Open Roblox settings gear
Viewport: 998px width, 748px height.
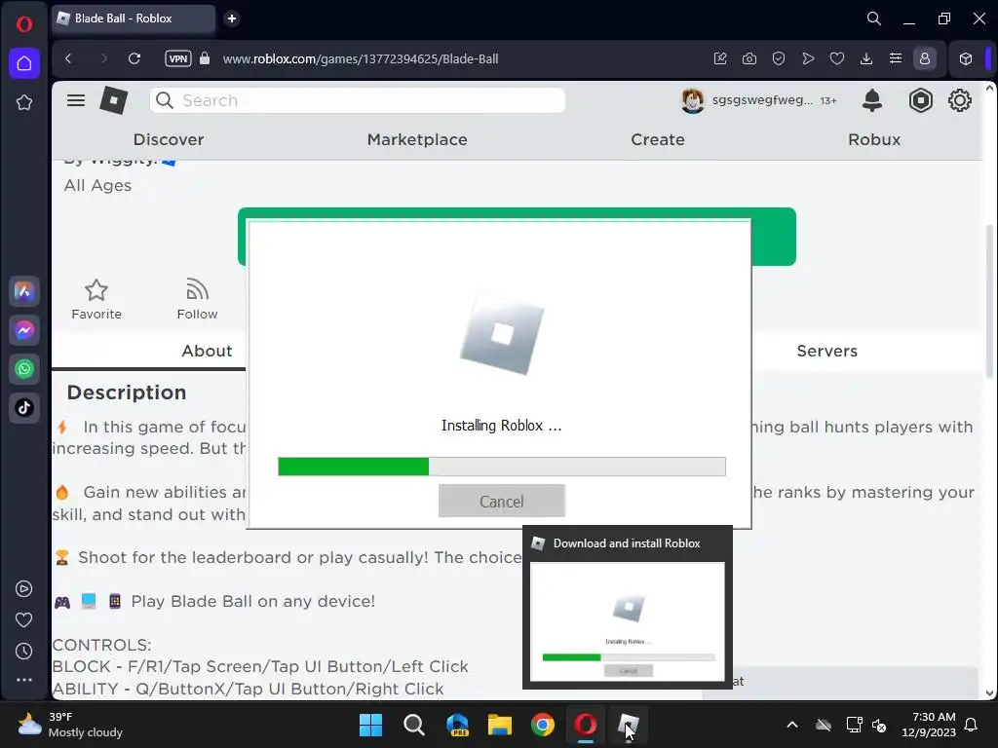(x=960, y=100)
